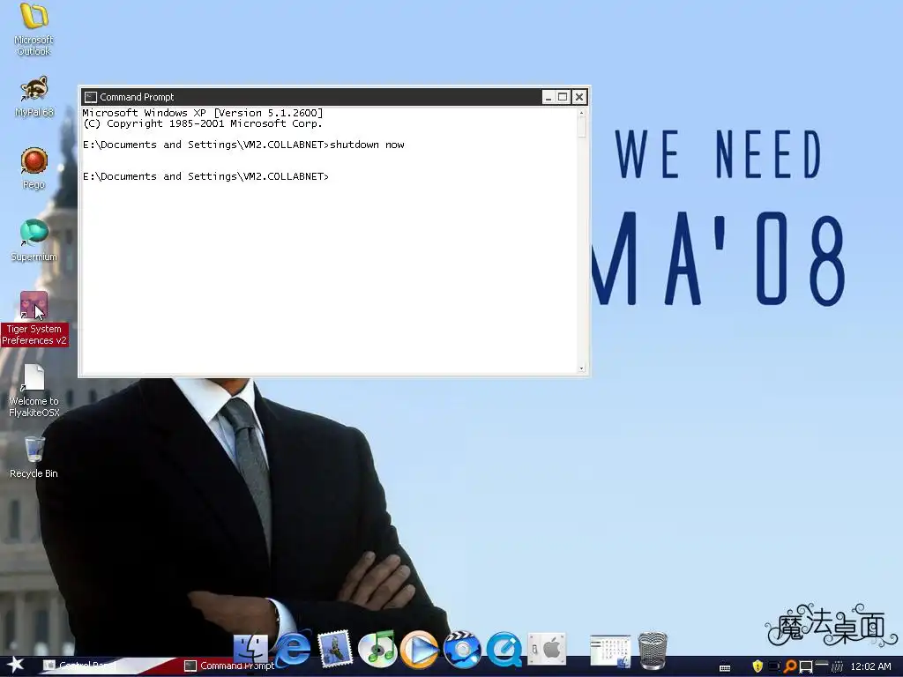Show the clock reading 12:02 AM
The width and height of the screenshot is (903, 677).
(870, 666)
